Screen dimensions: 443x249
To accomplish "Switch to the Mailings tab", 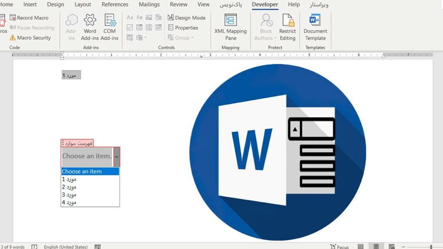I will 149,4.
